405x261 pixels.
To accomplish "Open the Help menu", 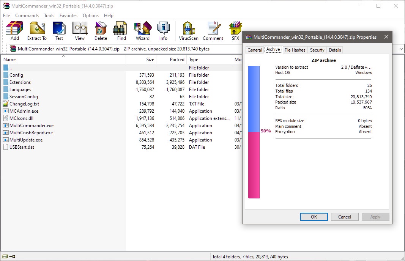I will 109,16.
